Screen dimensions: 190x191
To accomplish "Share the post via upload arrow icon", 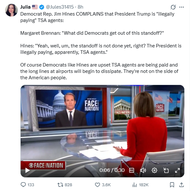I will pyautogui.click(x=181, y=185).
